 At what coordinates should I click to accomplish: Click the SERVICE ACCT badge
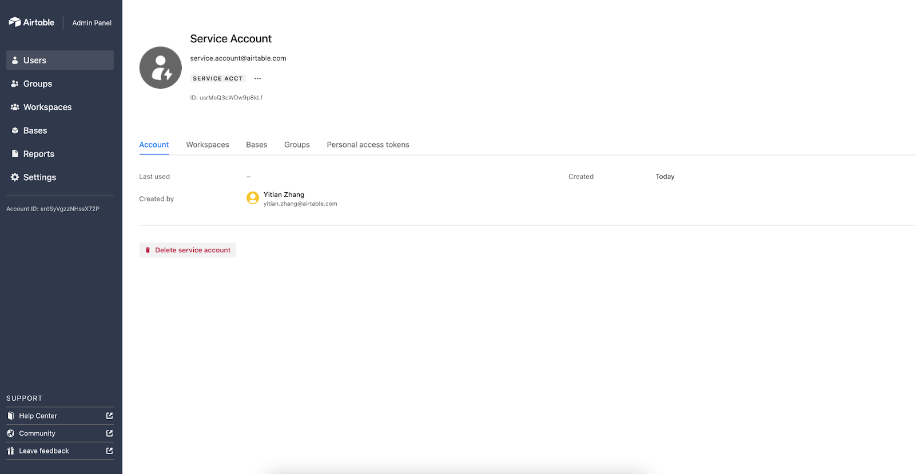pos(218,78)
